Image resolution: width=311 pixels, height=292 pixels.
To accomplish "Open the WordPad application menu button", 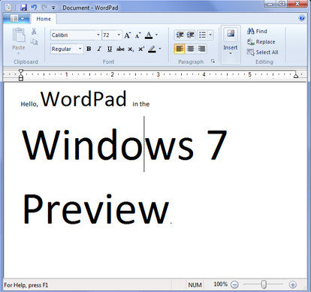I will (17, 19).
